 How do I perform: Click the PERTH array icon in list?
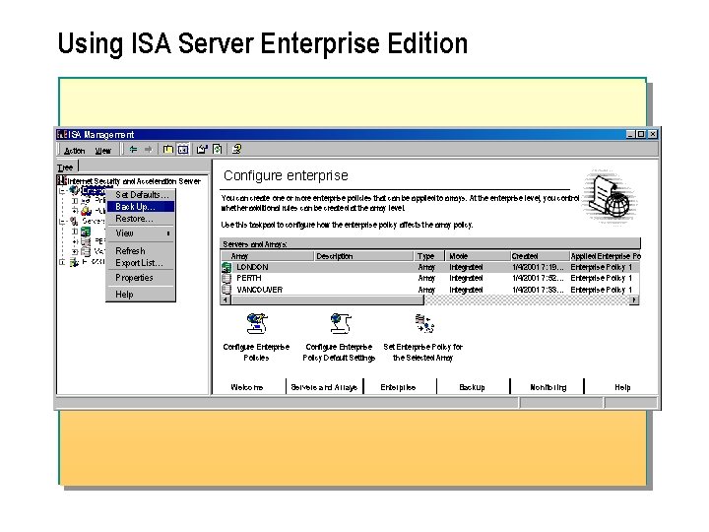(226, 278)
